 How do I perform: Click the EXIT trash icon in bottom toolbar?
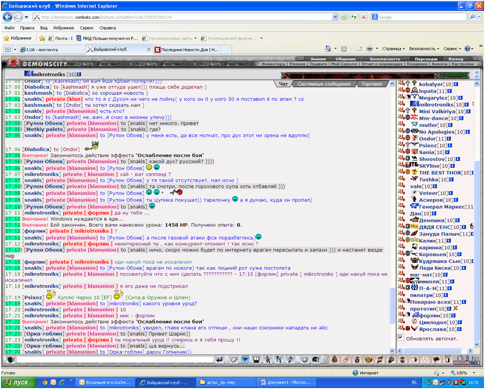(447, 359)
